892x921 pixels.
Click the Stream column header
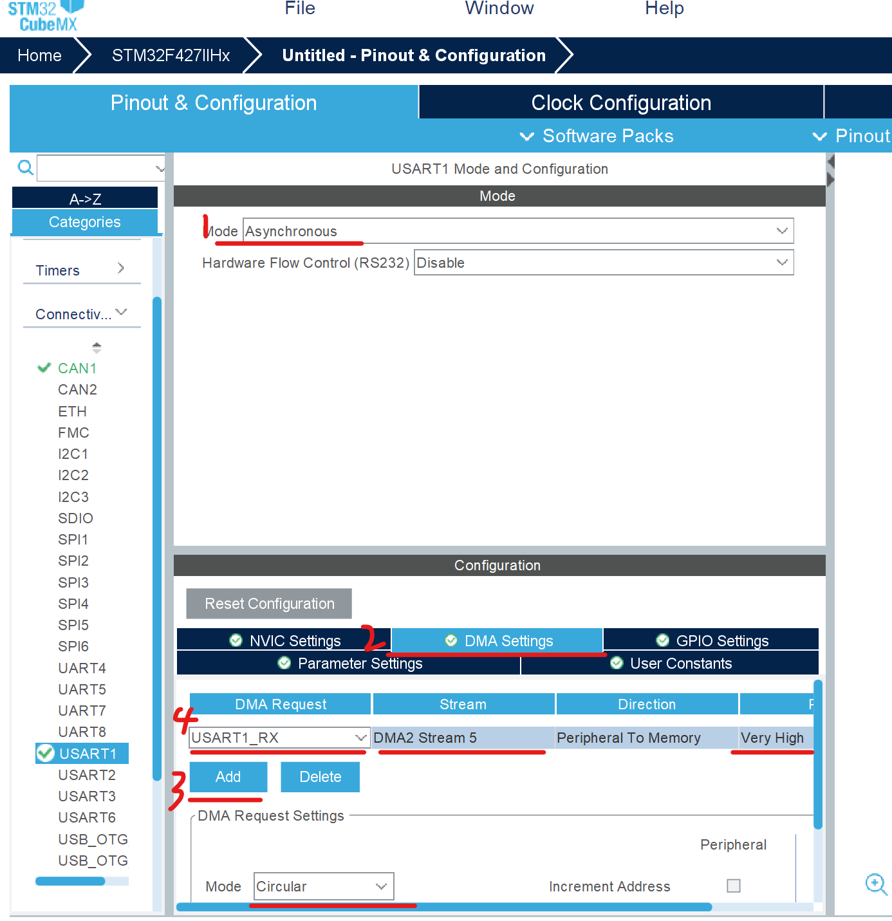point(463,704)
